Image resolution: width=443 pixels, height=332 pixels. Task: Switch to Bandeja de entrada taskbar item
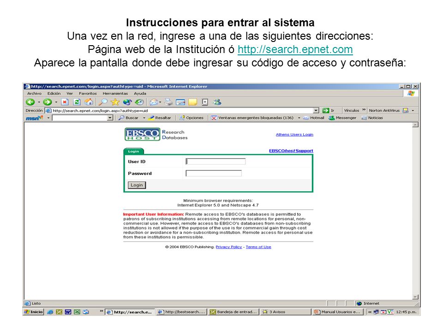233,312
